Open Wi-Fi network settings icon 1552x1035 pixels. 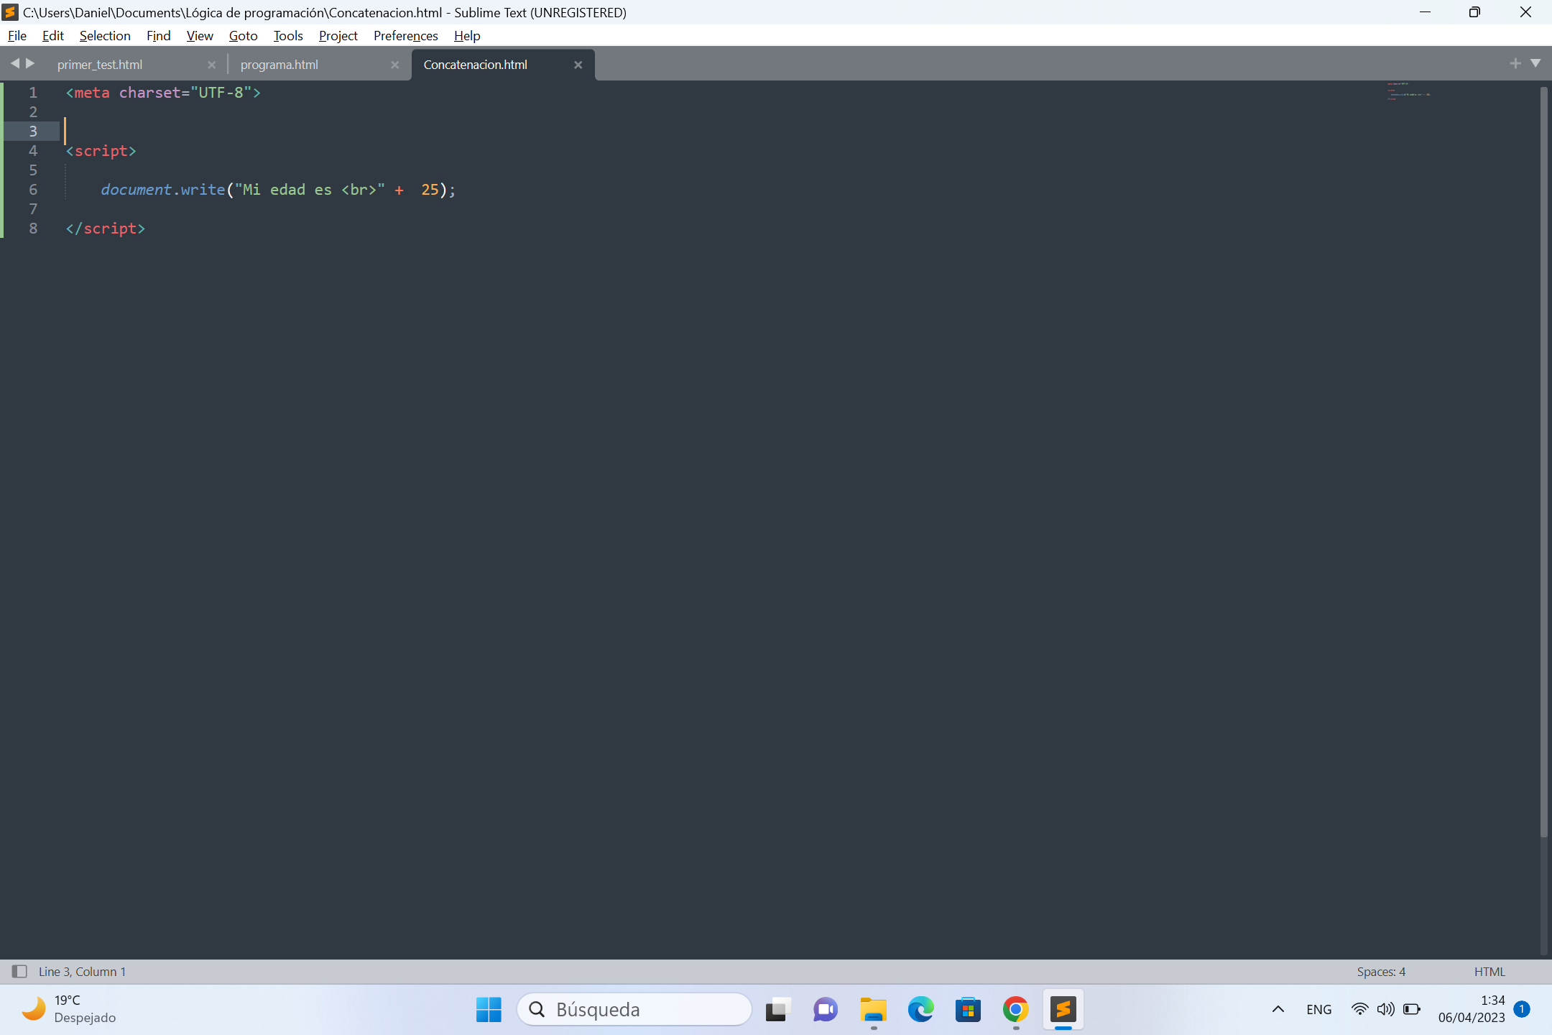(1359, 1009)
